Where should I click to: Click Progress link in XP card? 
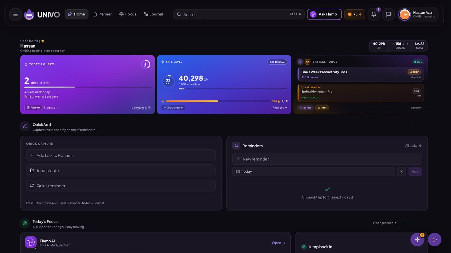click(280, 108)
